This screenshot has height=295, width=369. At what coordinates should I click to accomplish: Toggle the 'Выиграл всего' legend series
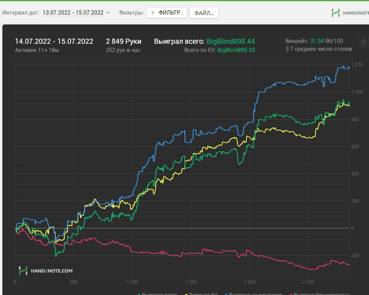pyautogui.click(x=157, y=293)
